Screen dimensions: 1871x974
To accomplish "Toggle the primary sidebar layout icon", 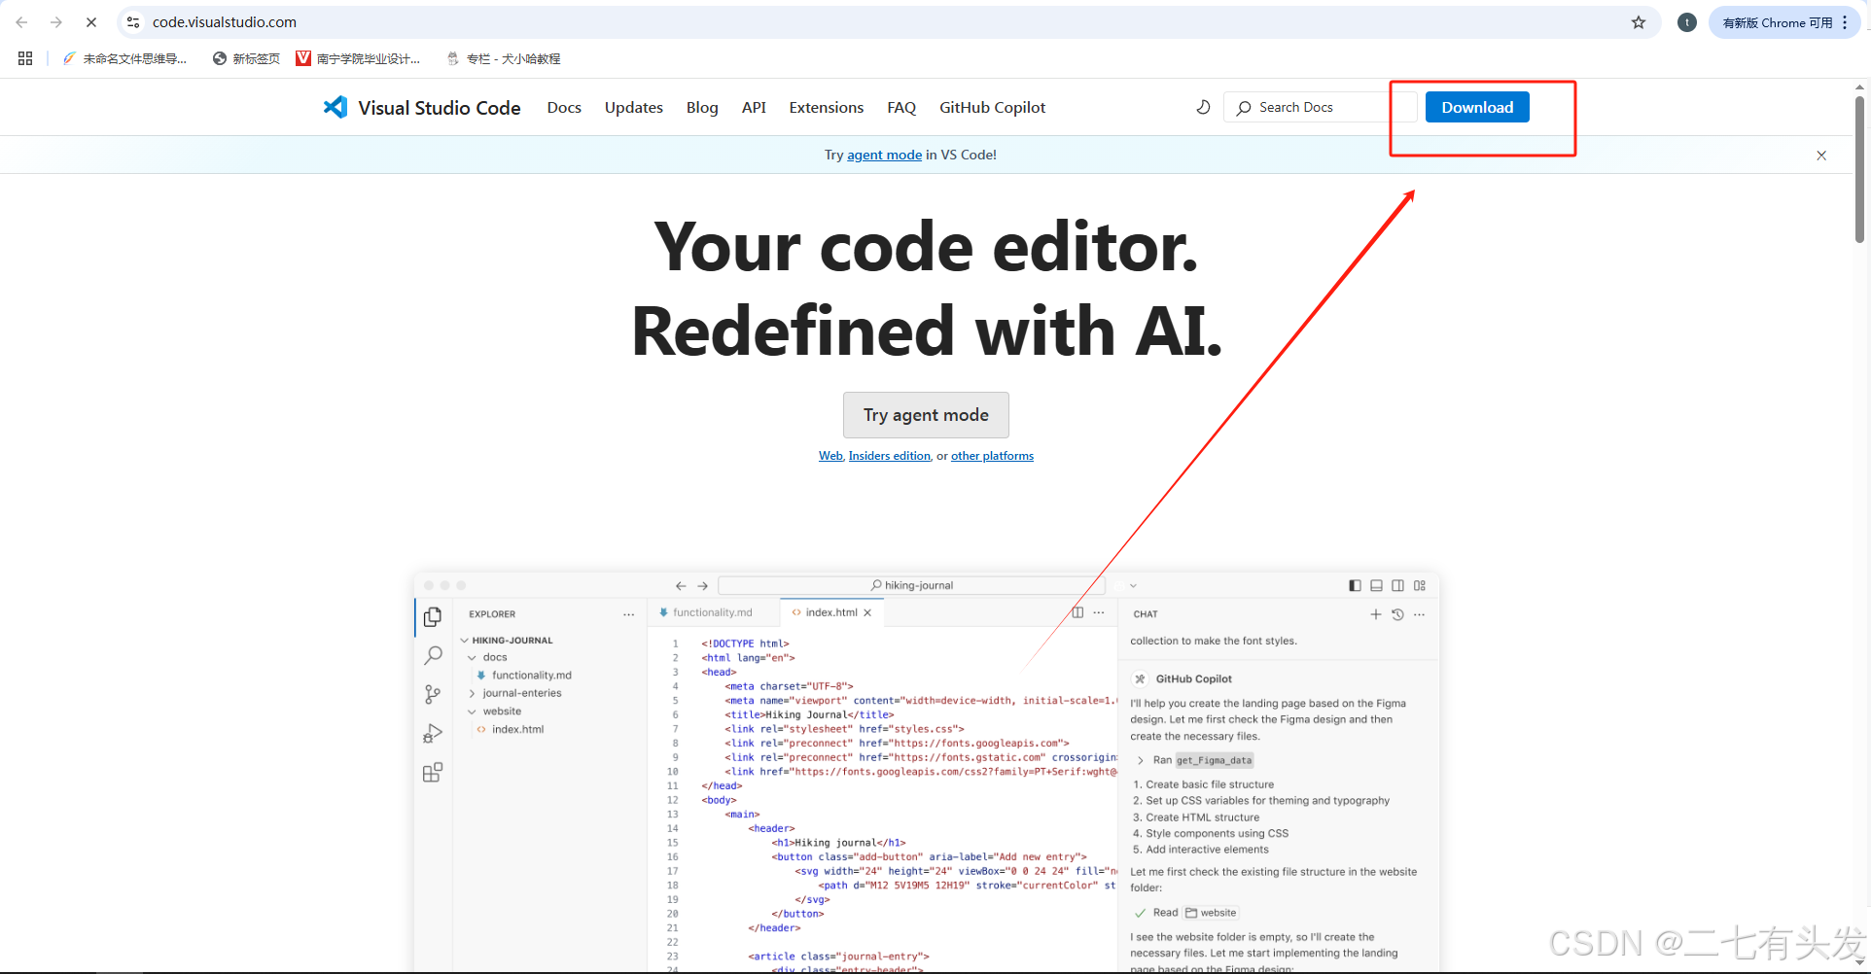I will click(1355, 585).
